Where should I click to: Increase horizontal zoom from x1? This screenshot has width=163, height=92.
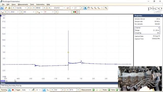(82, 8)
